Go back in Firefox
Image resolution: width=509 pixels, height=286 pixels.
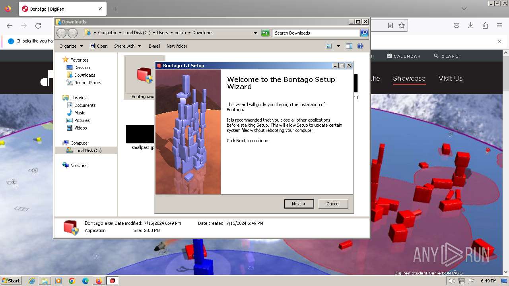10,25
